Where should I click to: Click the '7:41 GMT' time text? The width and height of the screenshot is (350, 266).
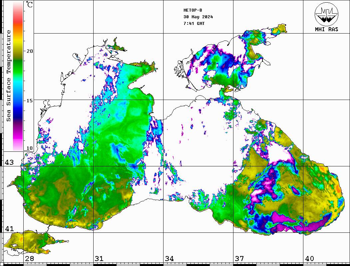point(194,23)
